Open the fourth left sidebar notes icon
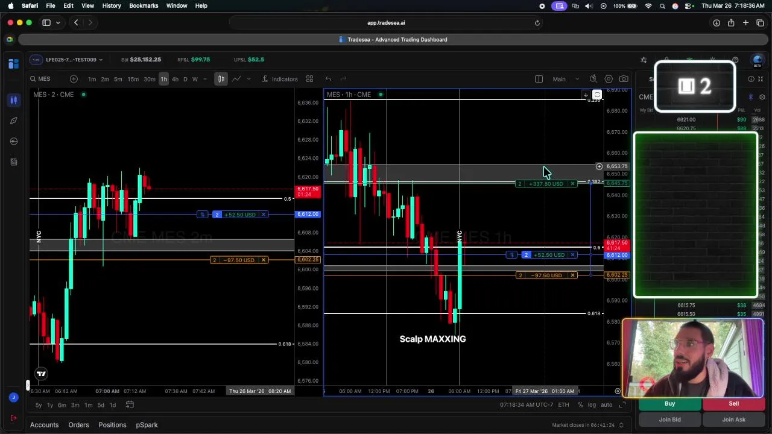 click(14, 162)
